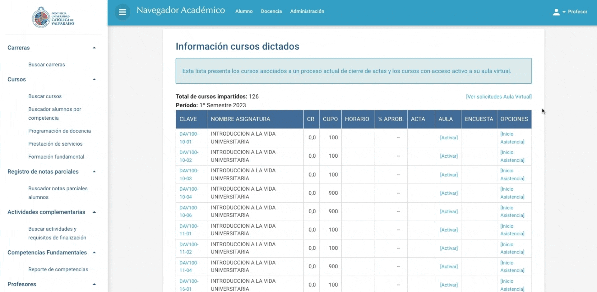Click the CUPO column header
Viewport: 597px width, 292px height.
(x=330, y=119)
